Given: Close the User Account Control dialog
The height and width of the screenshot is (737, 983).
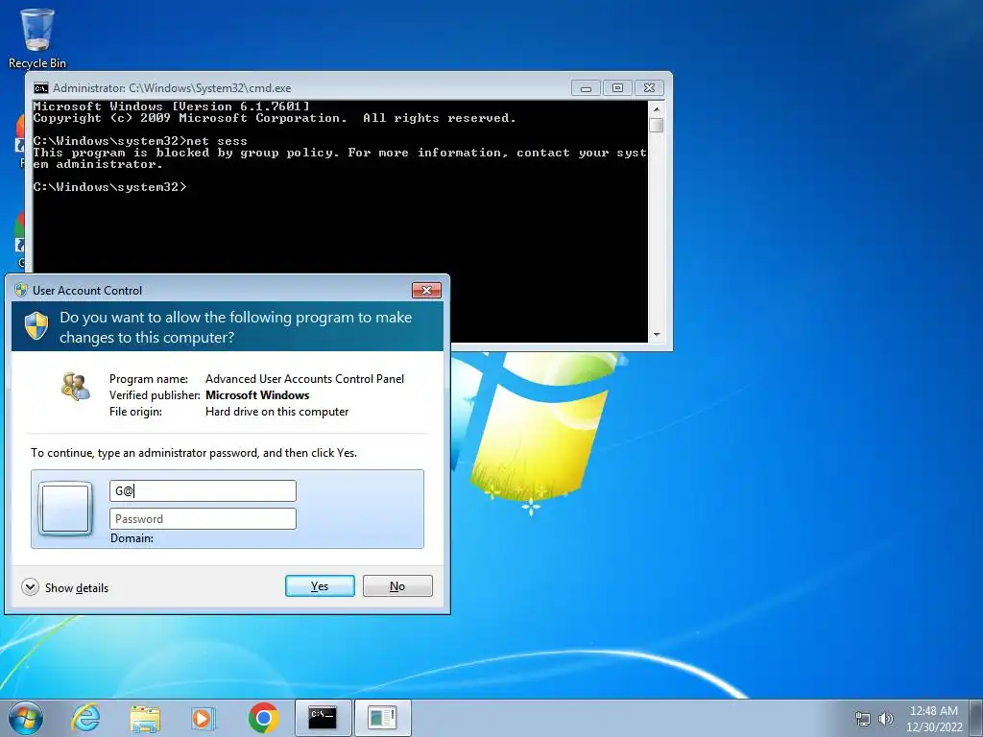Looking at the screenshot, I should coord(426,290).
